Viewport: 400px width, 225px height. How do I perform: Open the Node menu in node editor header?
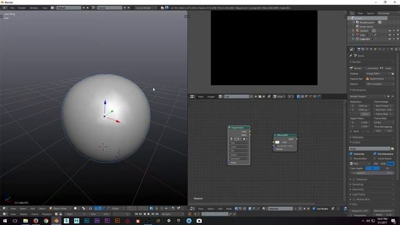click(x=229, y=209)
